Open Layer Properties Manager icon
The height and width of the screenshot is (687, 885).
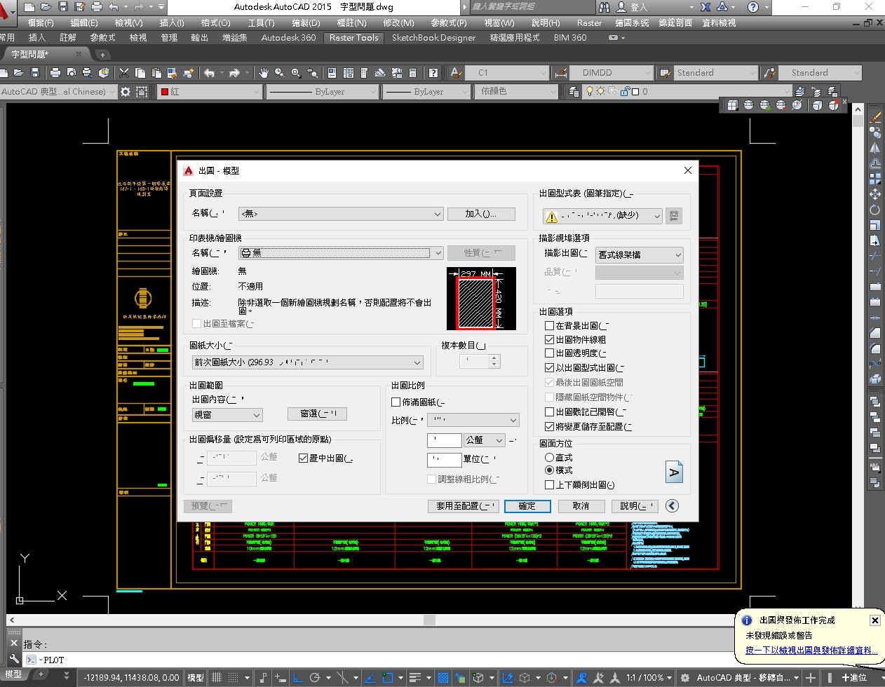pyautogui.click(x=574, y=91)
